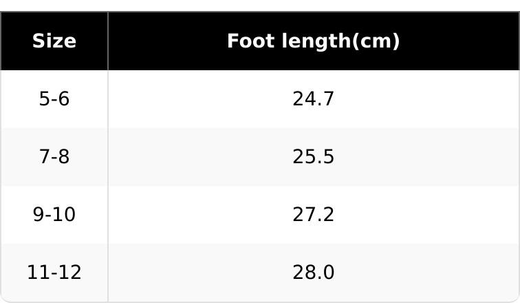Choose the size matching 27.2 cm
The image size is (520, 303).
[54, 215]
